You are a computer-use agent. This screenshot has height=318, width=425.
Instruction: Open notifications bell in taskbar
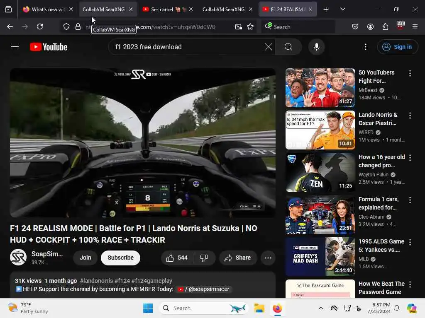point(397,308)
